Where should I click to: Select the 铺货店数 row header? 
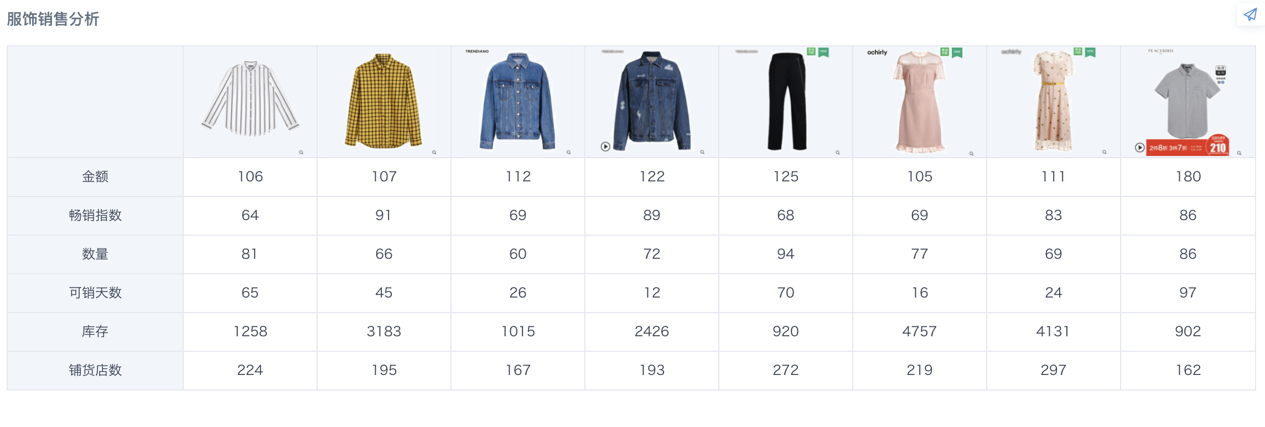[95, 371]
